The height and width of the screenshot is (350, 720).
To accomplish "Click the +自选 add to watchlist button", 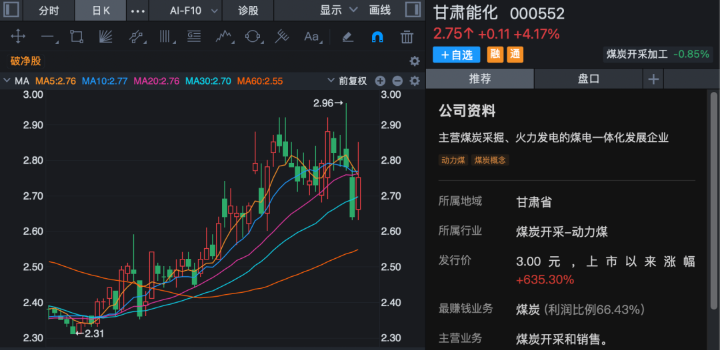I will point(457,55).
